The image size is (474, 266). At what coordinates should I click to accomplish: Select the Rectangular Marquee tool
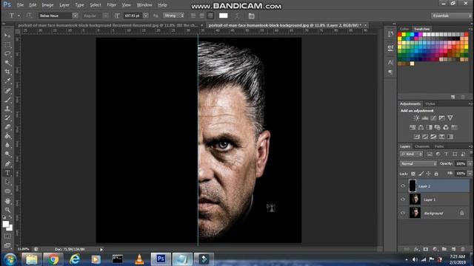pyautogui.click(x=7, y=44)
